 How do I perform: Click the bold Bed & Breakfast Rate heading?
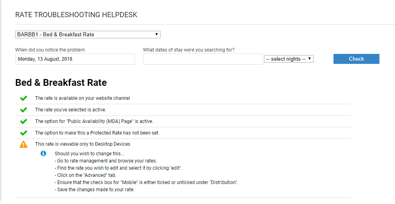(61, 83)
